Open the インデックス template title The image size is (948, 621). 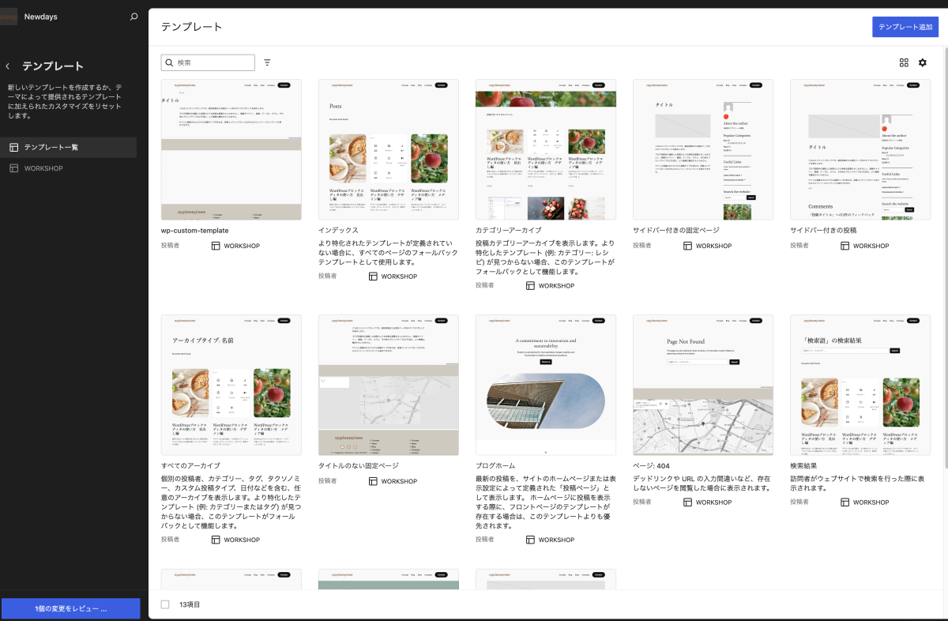tap(339, 231)
